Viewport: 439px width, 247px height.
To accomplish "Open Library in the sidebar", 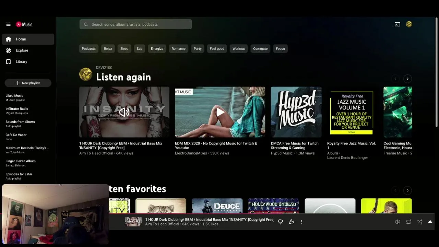I will point(28,62).
